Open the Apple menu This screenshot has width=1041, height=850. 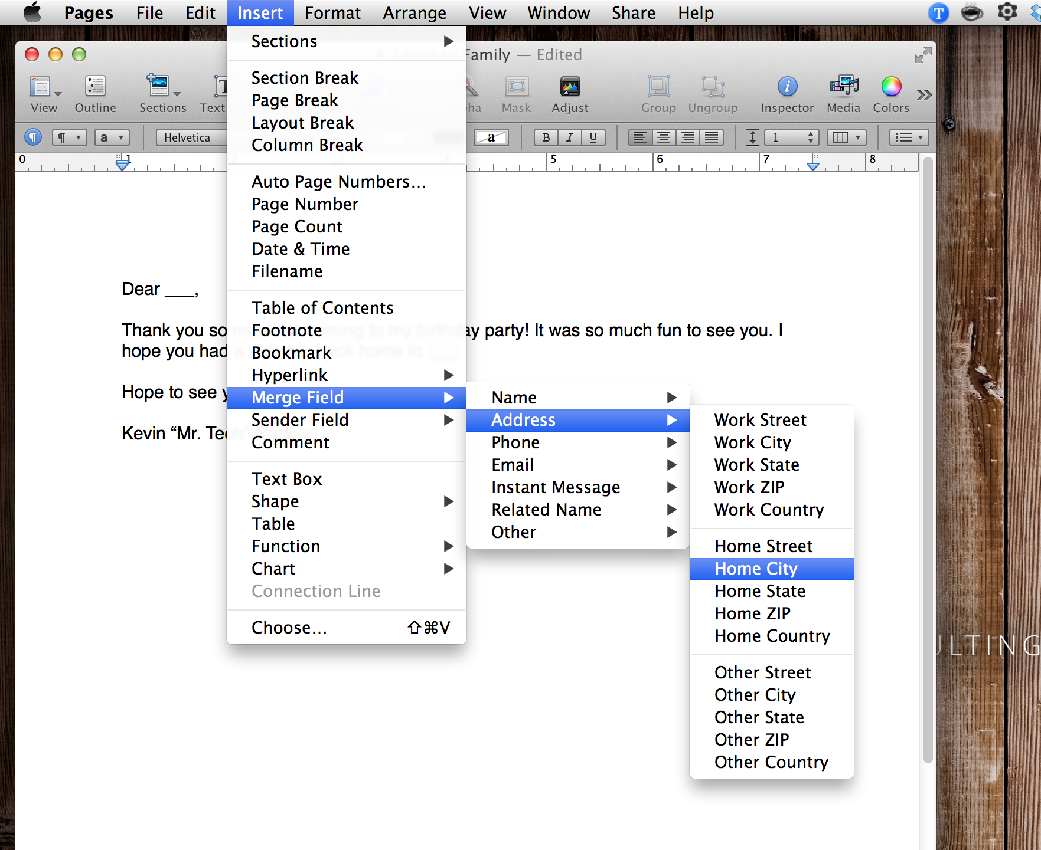[32, 12]
